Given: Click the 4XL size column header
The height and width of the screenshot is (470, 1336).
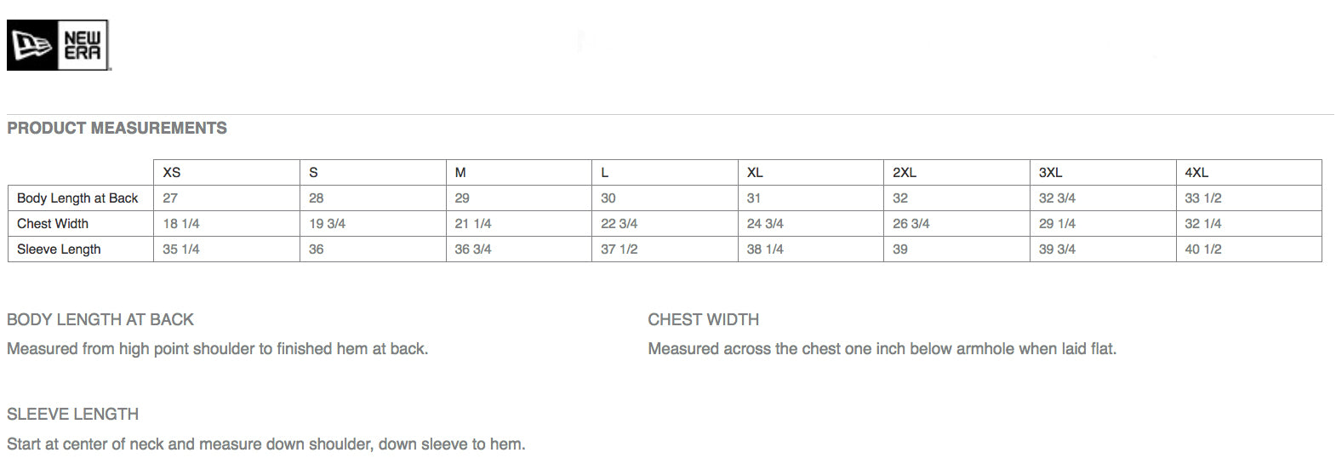Looking at the screenshot, I should click(x=1196, y=172).
